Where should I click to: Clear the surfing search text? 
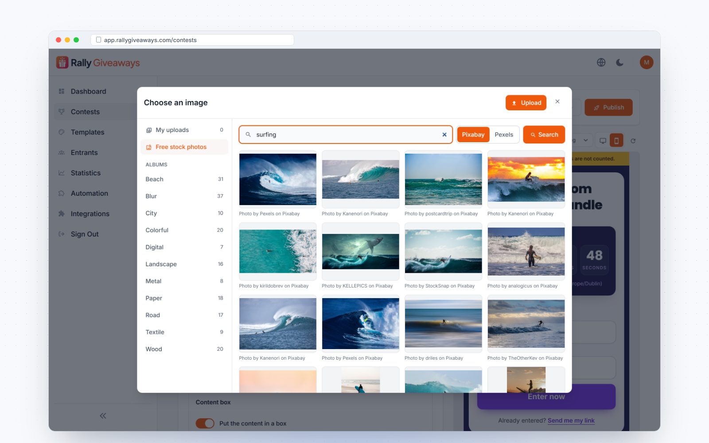[x=444, y=135]
